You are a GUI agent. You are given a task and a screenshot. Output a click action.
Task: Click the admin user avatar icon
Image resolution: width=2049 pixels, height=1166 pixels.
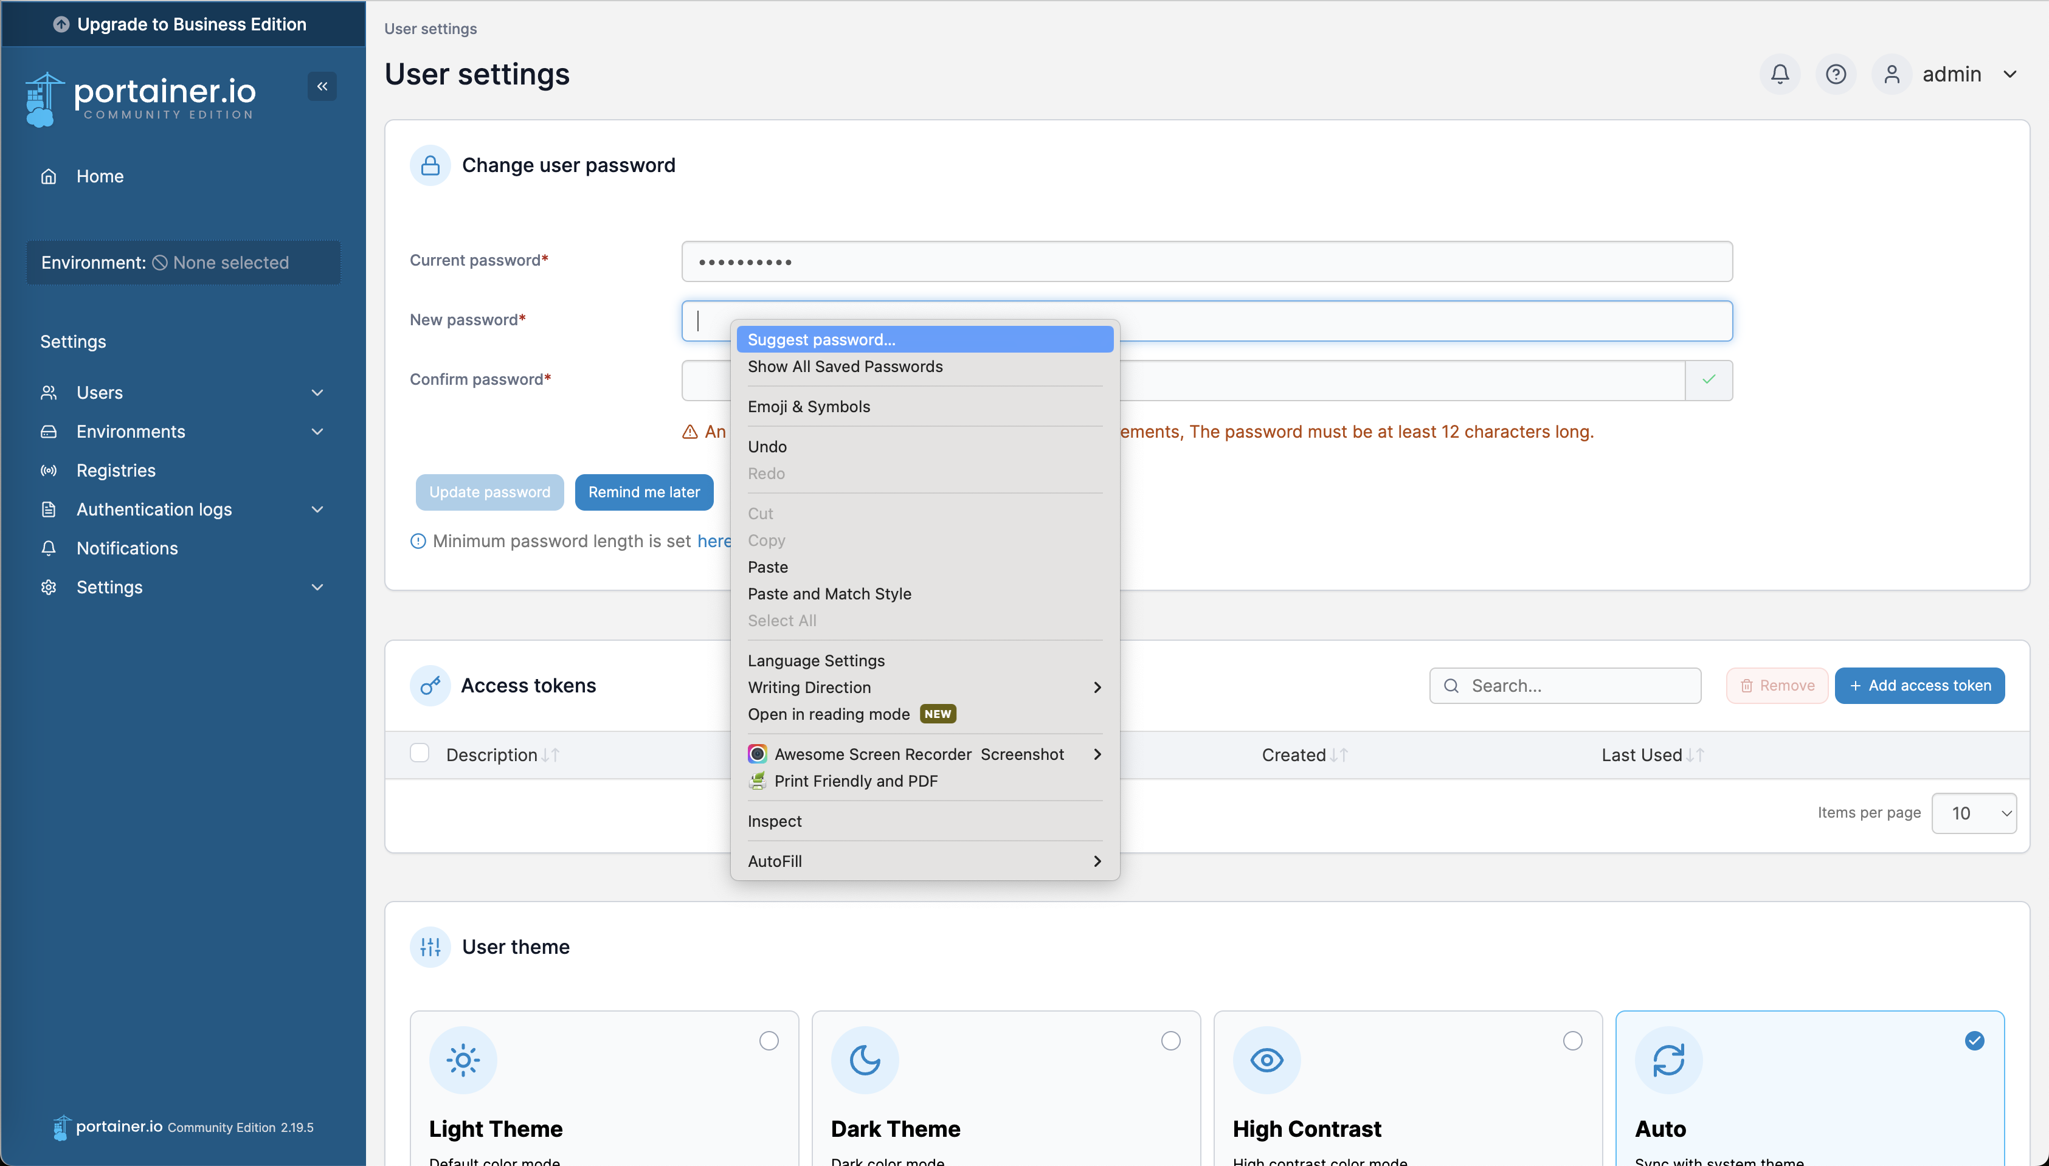[x=1892, y=75]
